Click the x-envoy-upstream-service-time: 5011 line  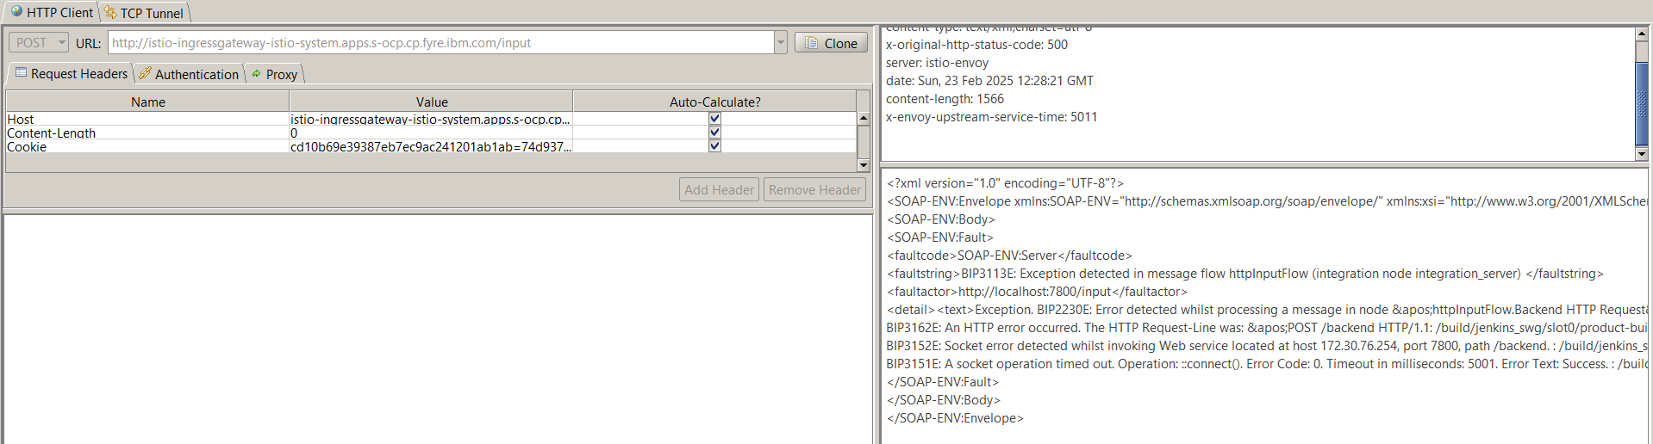(x=991, y=117)
